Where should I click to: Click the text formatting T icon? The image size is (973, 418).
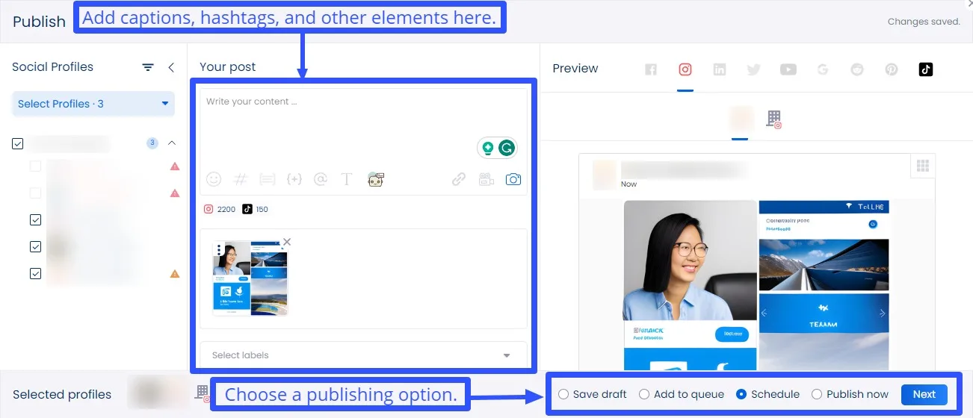click(347, 179)
